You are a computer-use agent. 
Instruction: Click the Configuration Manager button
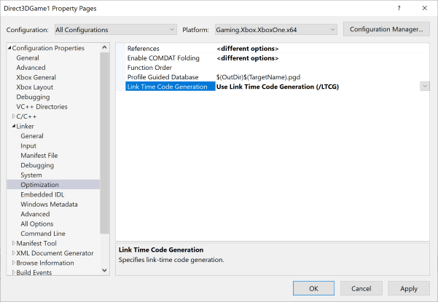tap(386, 29)
